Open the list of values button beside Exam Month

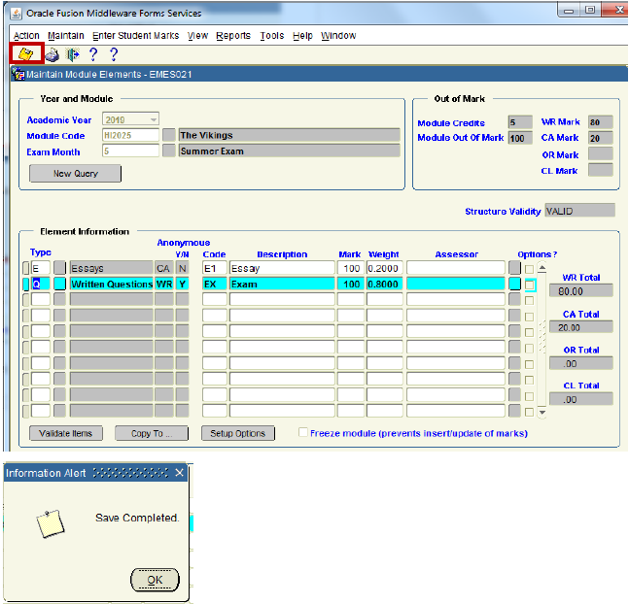pos(169,151)
